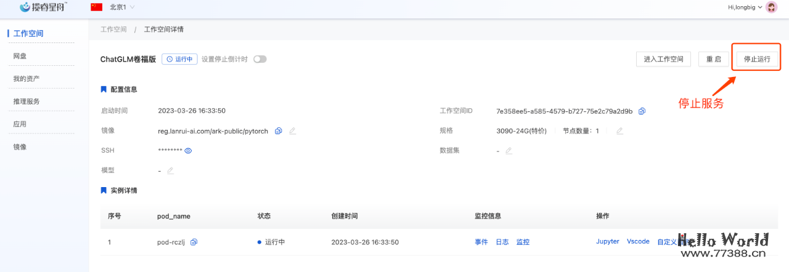This screenshot has height=272, width=789.
Task: Click the pod_name column header
Action: [174, 216]
